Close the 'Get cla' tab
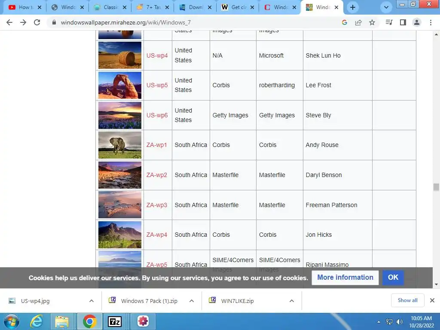This screenshot has width=440, height=330. (x=252, y=8)
